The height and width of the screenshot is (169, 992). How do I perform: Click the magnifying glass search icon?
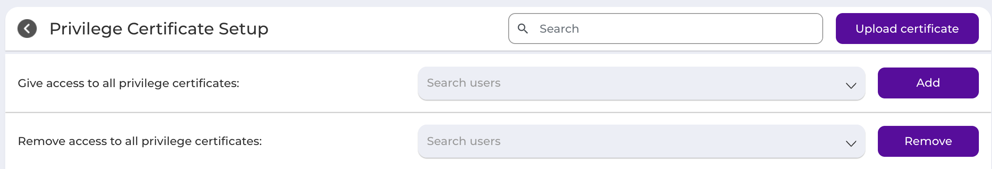[x=523, y=29]
